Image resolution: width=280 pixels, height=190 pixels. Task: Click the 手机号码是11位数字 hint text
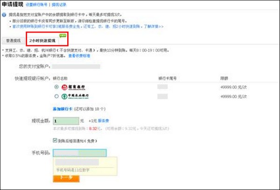[x=73, y=170]
